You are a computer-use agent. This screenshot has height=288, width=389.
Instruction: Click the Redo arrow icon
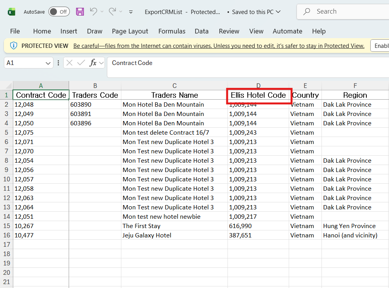pyautogui.click(x=112, y=12)
